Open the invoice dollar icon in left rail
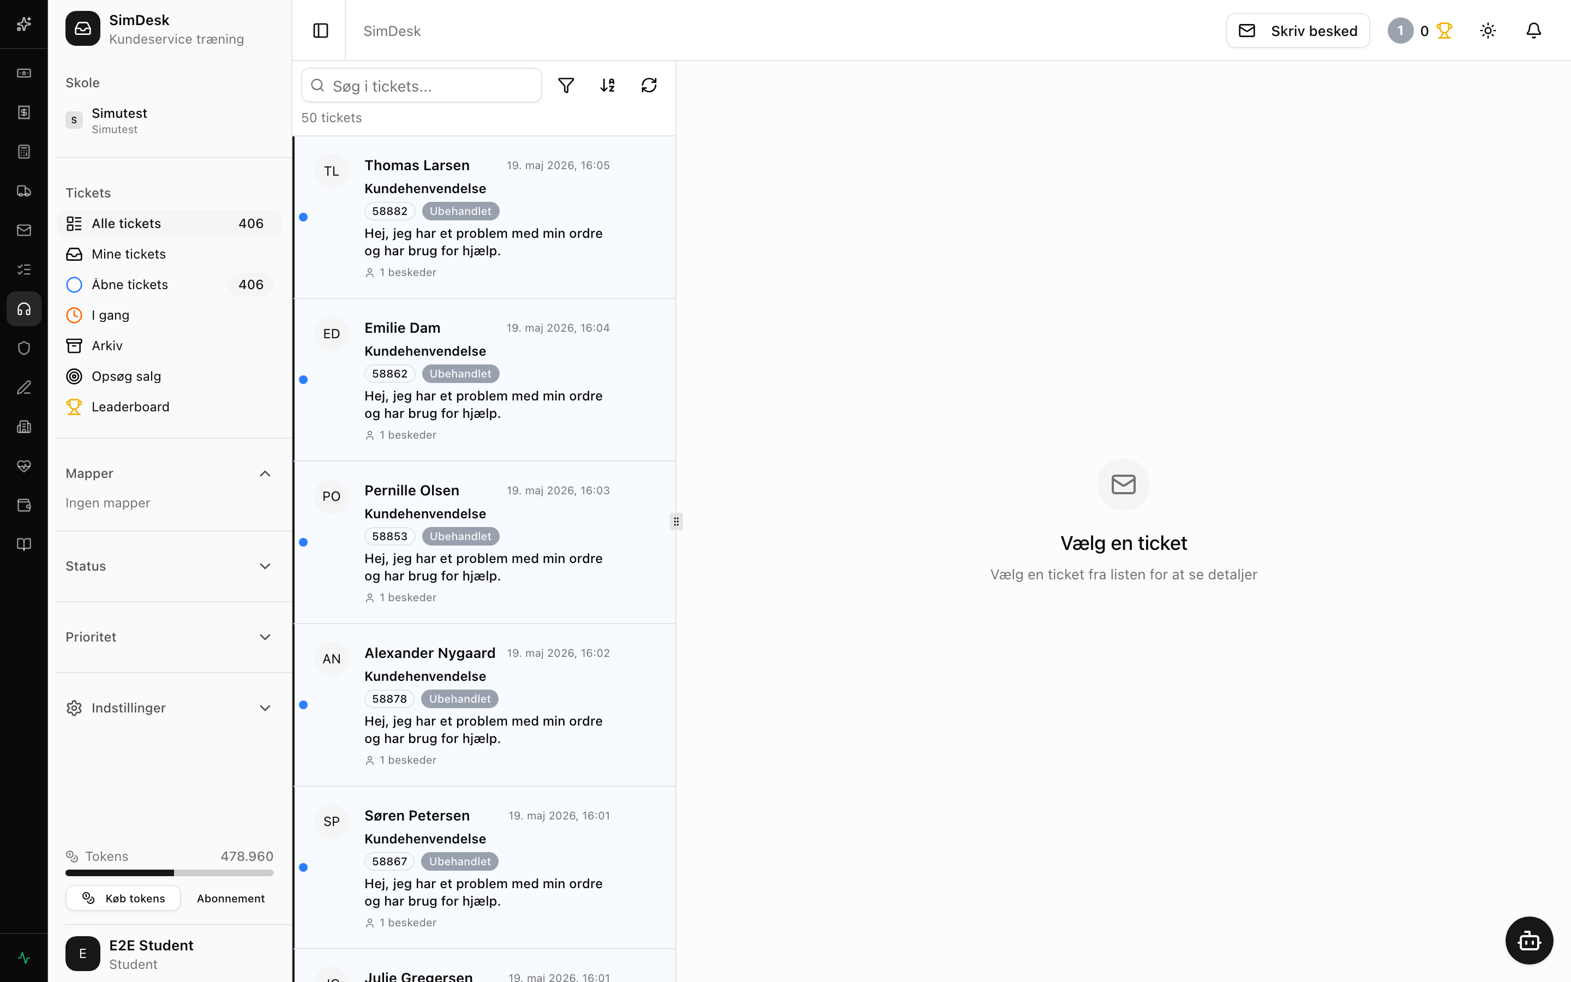Viewport: 1571px width, 982px height. [24, 112]
